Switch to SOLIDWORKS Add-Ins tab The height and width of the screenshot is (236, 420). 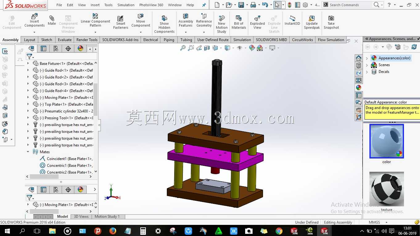[121, 40]
